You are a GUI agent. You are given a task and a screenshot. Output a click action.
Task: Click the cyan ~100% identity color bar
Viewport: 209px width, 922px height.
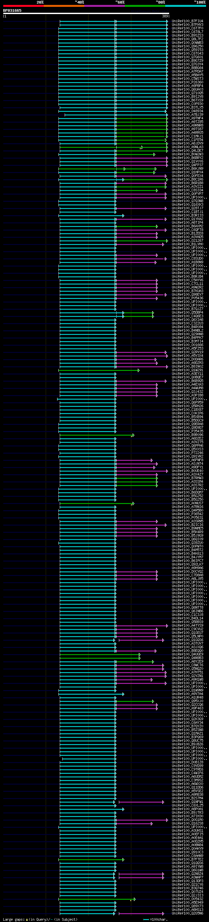185,6
